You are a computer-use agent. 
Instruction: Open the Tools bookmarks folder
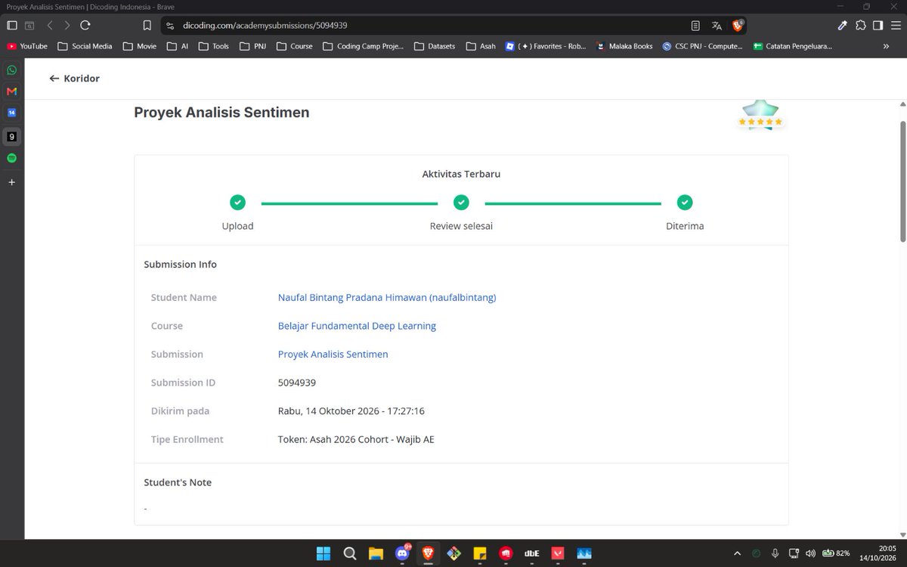(214, 46)
